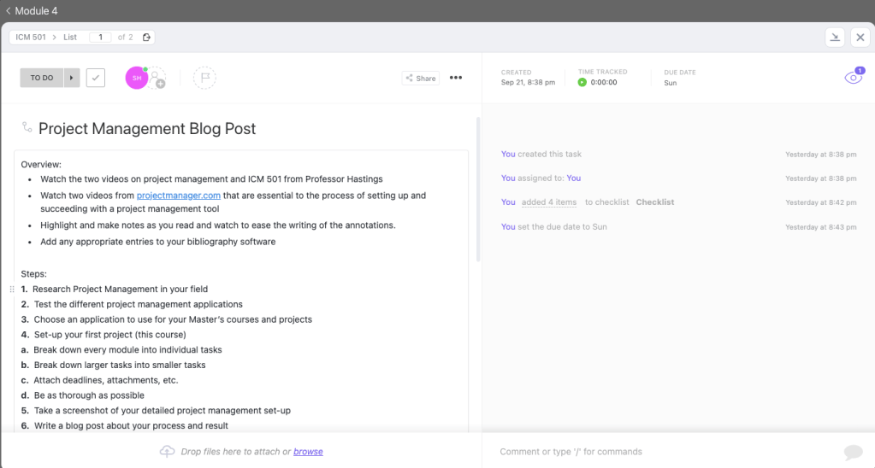Image resolution: width=875 pixels, height=468 pixels.
Task: Click the cloud upload attachment icon
Action: pyautogui.click(x=167, y=451)
